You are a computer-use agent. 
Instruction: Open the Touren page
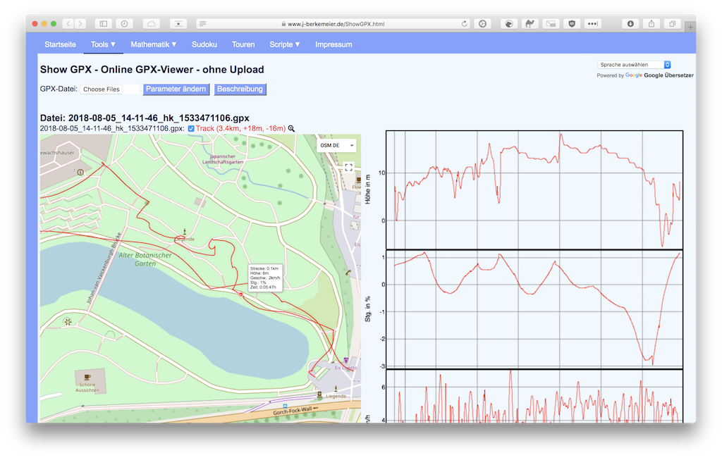pos(243,44)
